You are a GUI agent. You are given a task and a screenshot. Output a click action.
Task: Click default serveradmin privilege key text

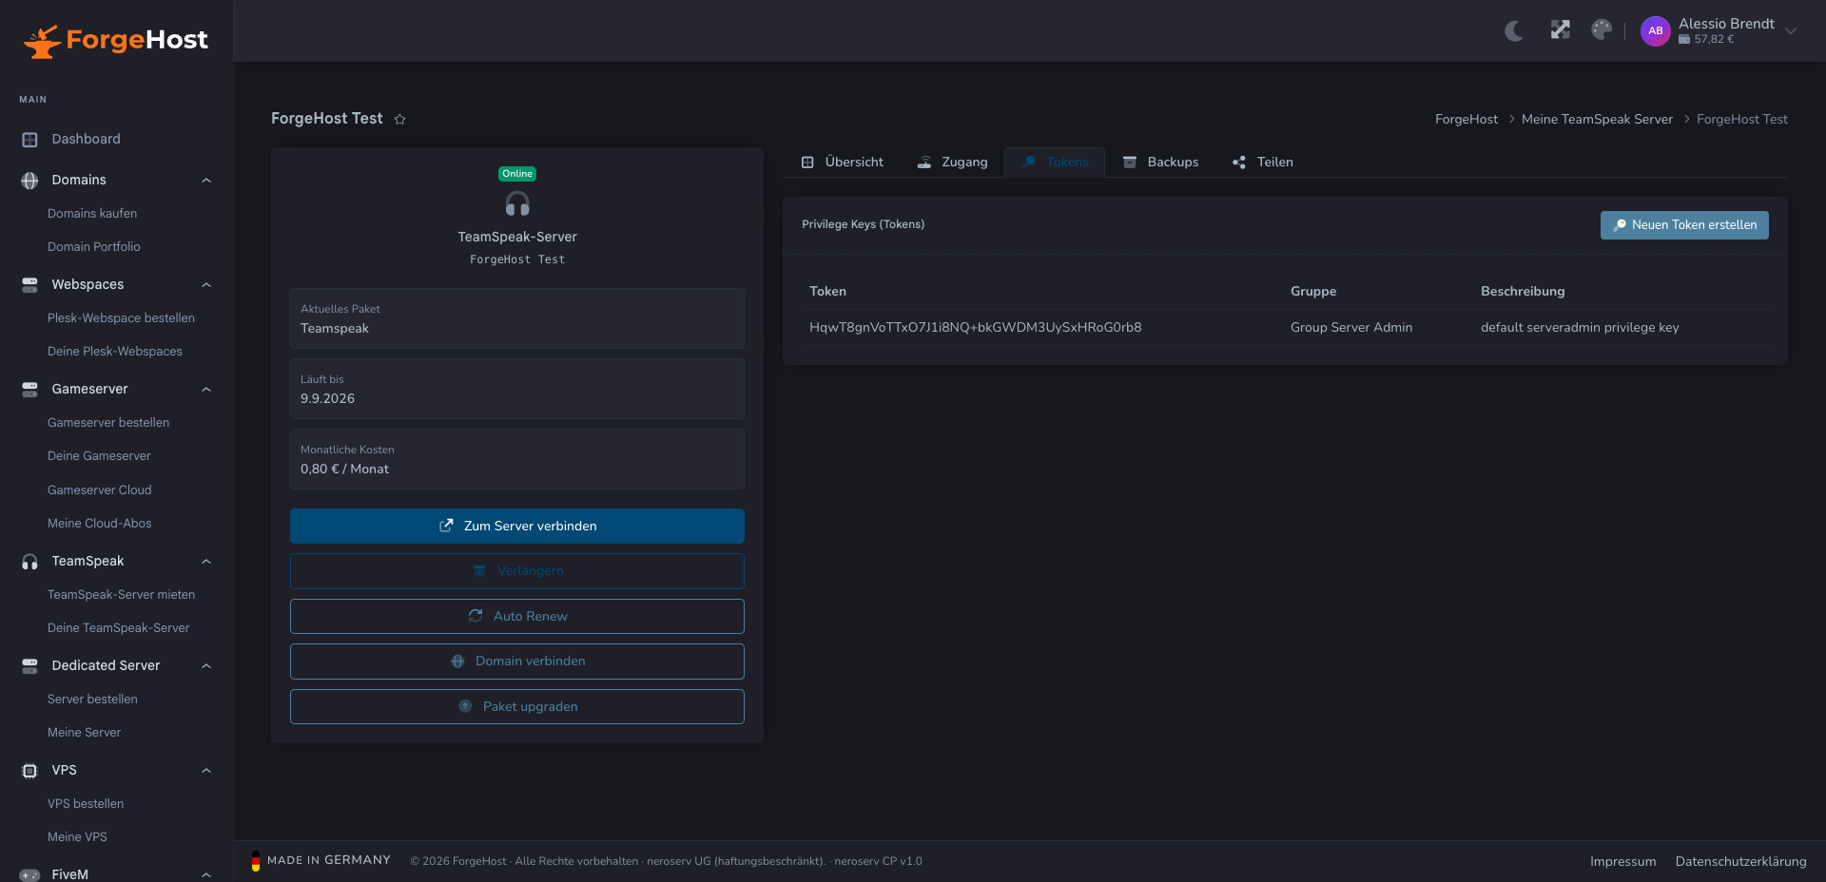[1580, 328]
